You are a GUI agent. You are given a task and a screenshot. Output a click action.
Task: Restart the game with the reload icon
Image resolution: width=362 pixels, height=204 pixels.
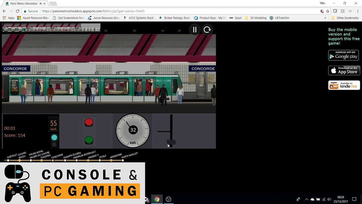point(207,30)
